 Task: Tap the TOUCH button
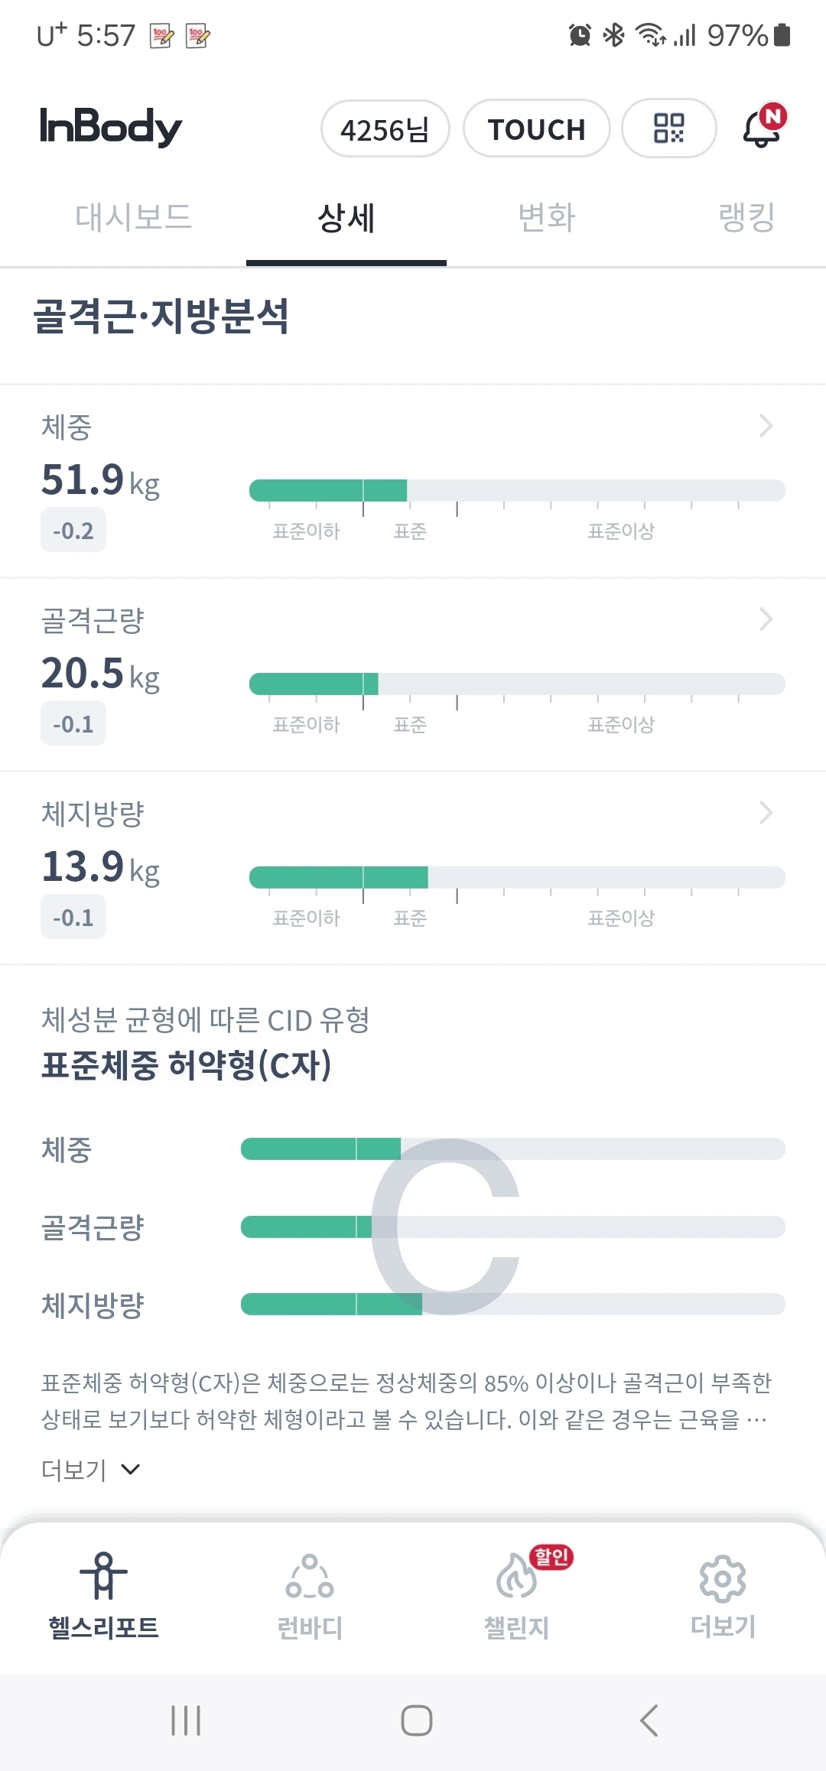click(x=536, y=129)
